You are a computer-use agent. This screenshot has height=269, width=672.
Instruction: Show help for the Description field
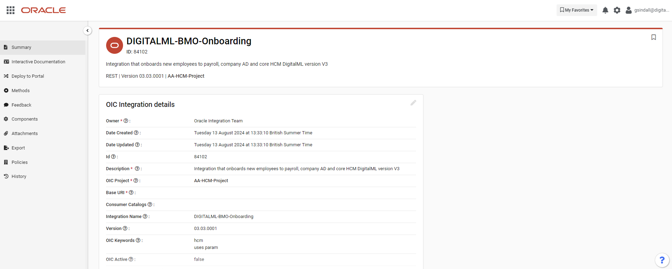(137, 169)
